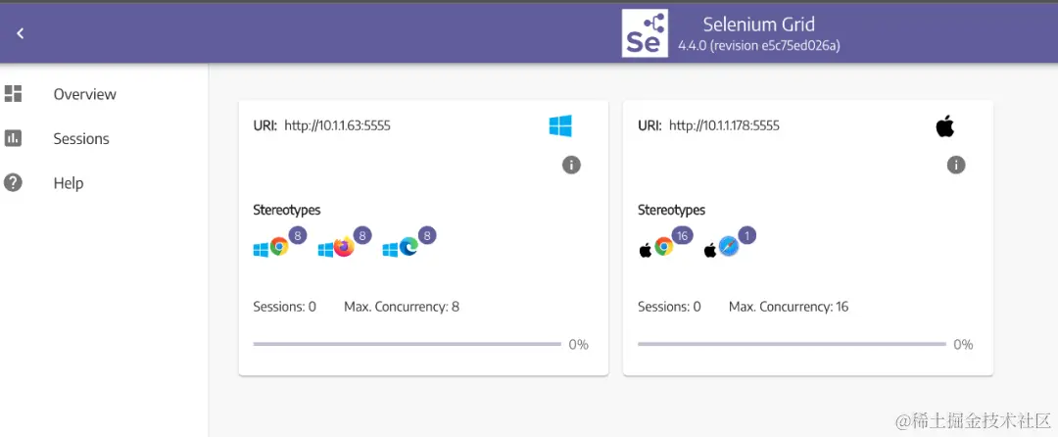Viewport: 1058px width, 437px height.
Task: Click the Sessions chart icon
Action: [x=14, y=139]
